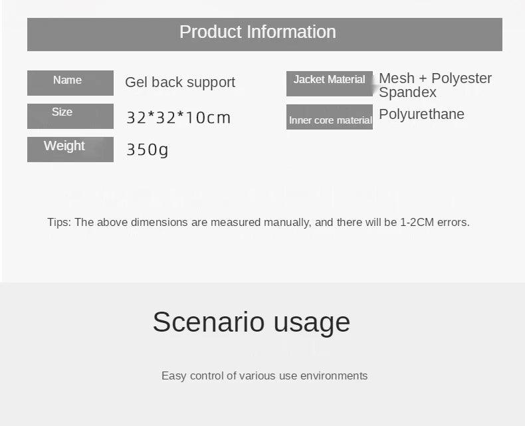Click the Inner core material label
The width and height of the screenshot is (525, 426).
coord(330,118)
